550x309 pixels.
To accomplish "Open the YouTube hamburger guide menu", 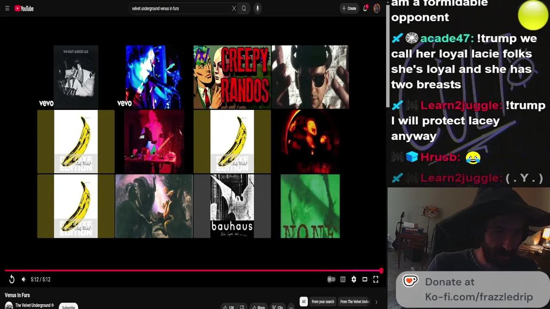I will pyautogui.click(x=7, y=8).
